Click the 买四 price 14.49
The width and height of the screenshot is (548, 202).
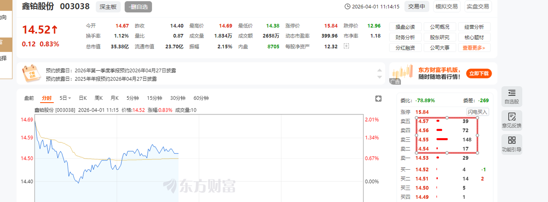tap(422, 197)
